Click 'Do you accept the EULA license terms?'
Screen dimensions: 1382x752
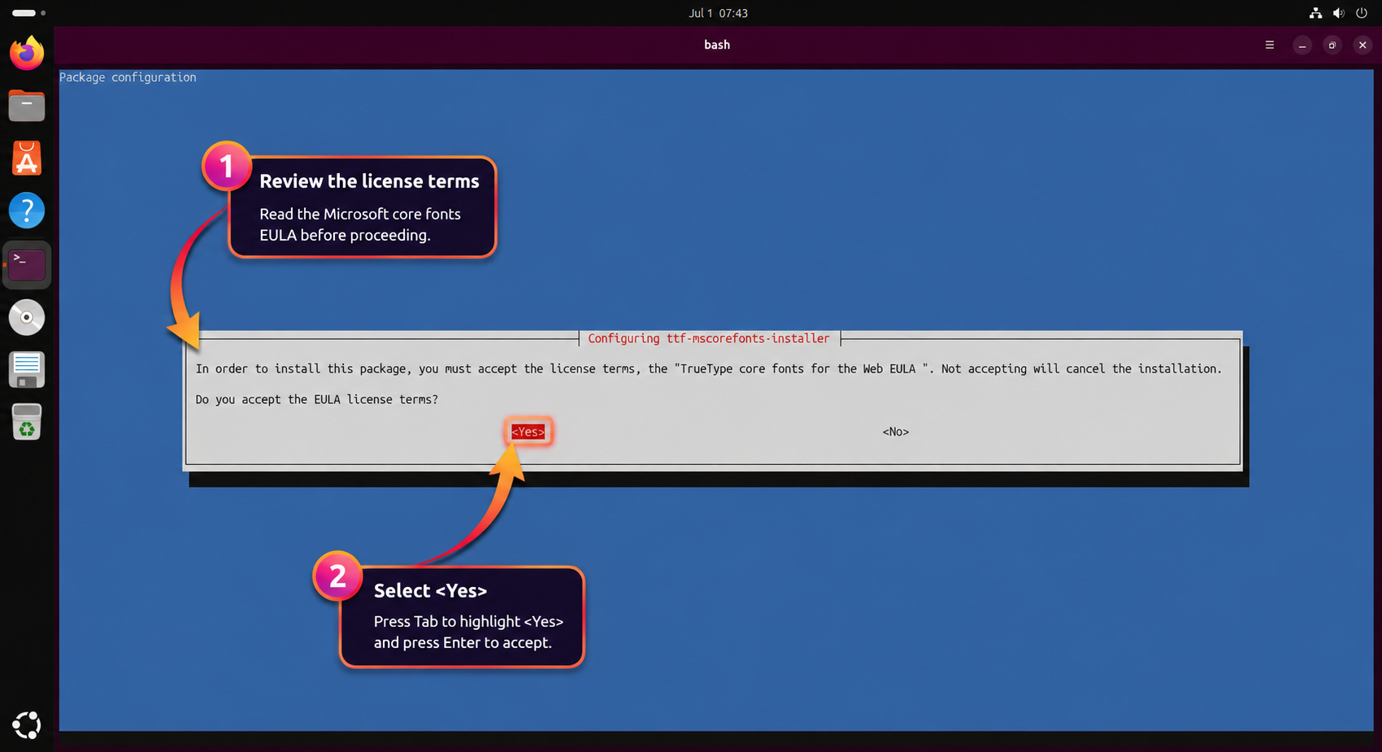pyautogui.click(x=317, y=399)
